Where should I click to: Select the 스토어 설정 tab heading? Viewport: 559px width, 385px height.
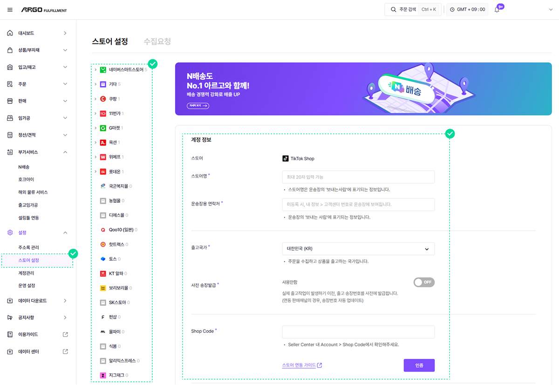coord(110,41)
